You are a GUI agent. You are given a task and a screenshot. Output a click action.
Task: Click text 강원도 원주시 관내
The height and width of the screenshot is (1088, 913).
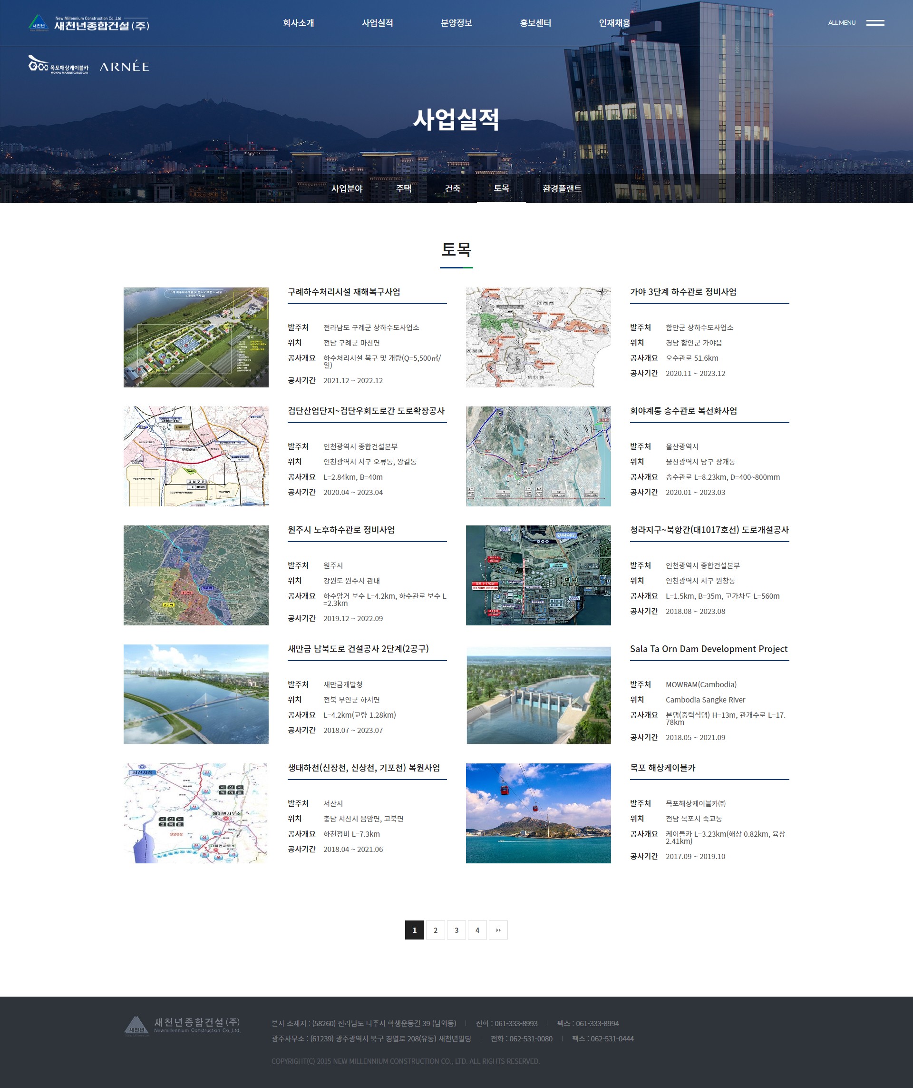coord(352,581)
